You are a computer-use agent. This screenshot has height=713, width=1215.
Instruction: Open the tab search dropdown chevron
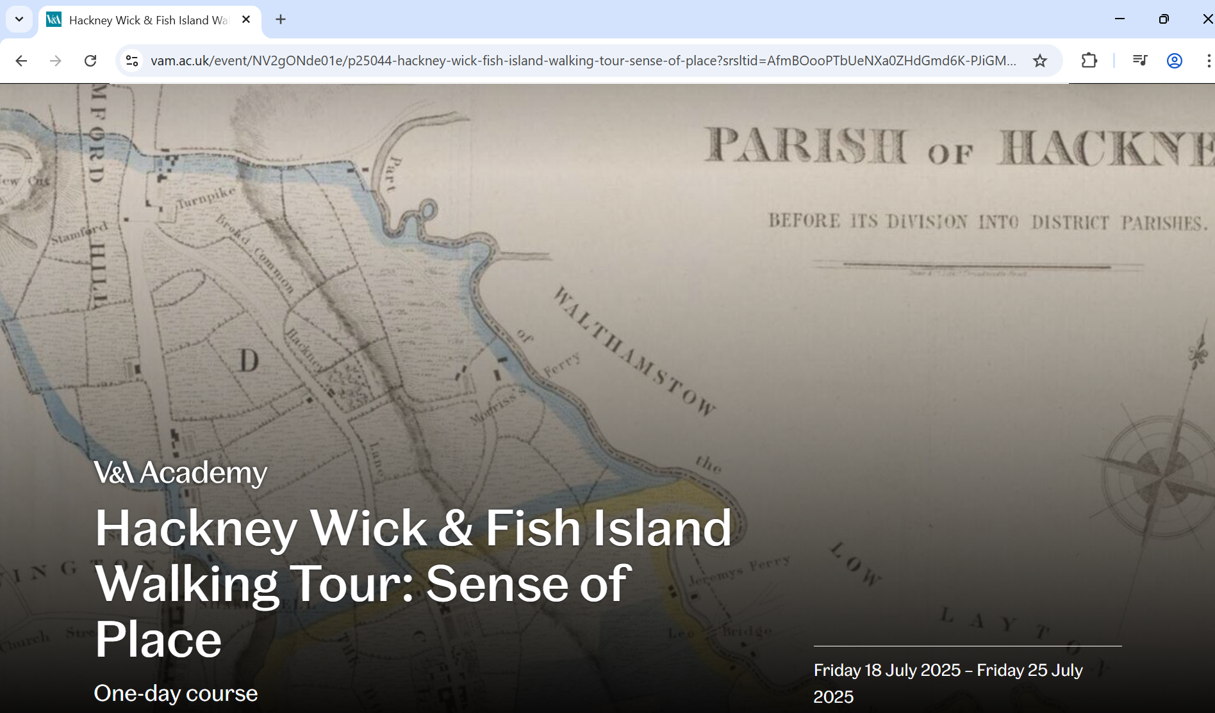tap(19, 19)
